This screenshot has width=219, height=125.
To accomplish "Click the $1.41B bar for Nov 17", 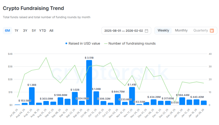I will (132, 96).
